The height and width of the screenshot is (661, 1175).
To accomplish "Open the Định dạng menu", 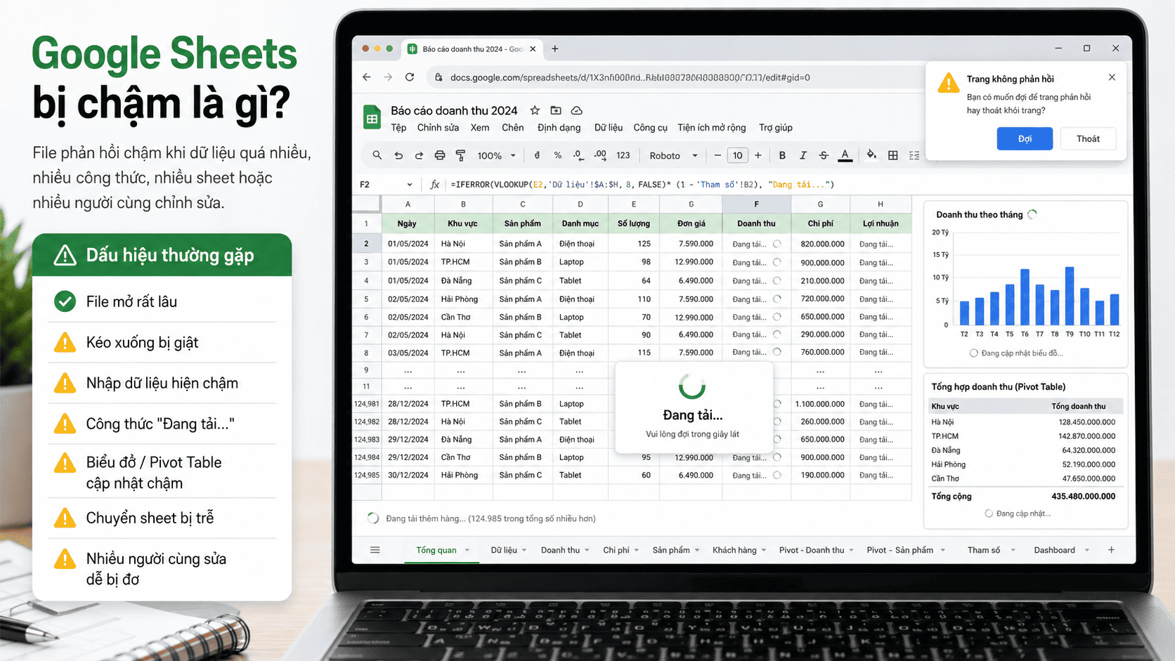I will click(559, 128).
